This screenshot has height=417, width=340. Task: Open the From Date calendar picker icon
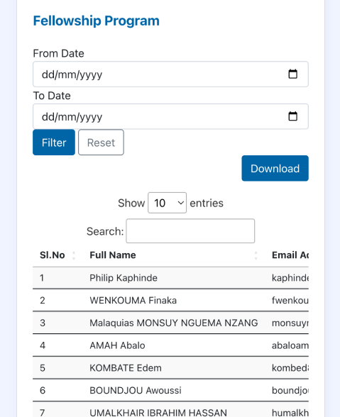[293, 74]
